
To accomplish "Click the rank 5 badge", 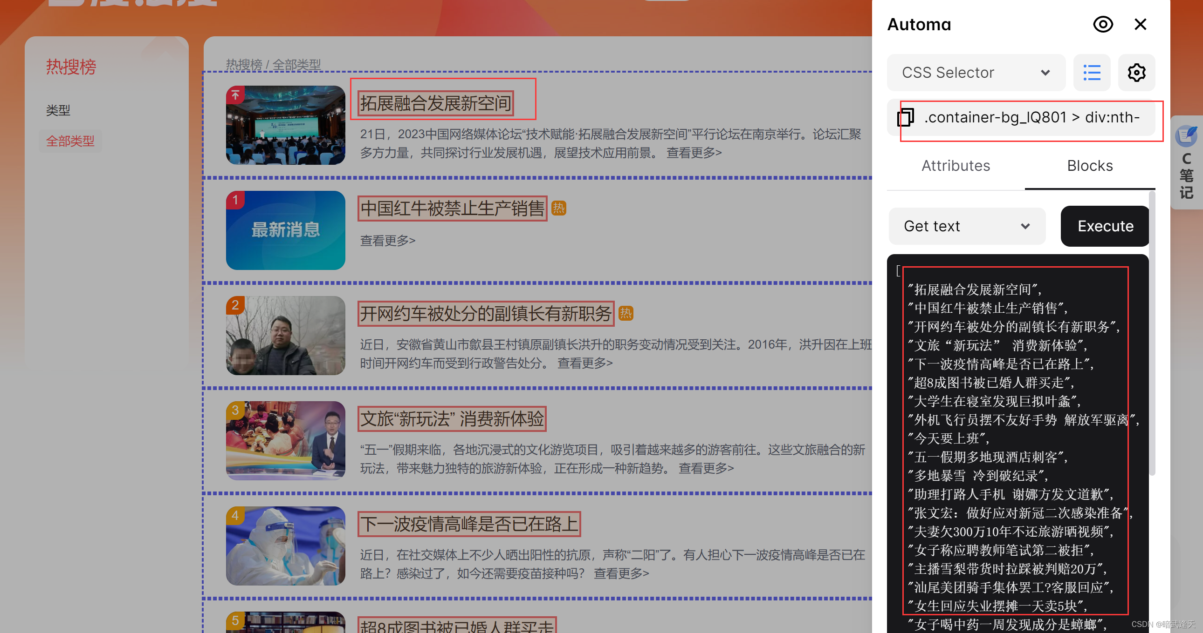I will pyautogui.click(x=235, y=620).
